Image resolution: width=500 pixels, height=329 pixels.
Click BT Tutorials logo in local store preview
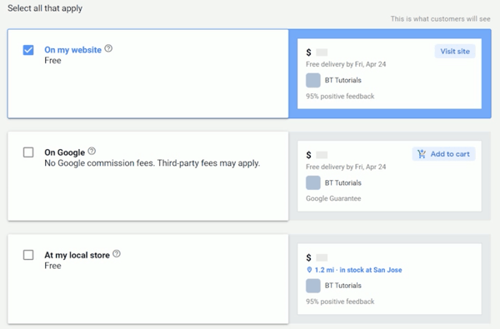[313, 286]
